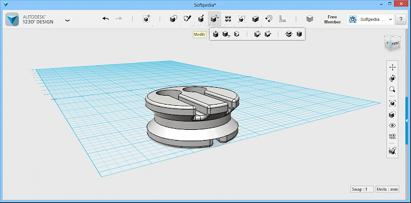Choose Split Face in Modify flyout
The height and width of the screenshot is (203, 411).
point(237,34)
